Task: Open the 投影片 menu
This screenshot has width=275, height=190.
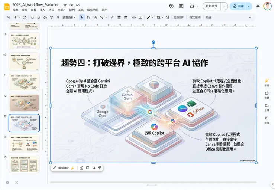Action: 61,10
